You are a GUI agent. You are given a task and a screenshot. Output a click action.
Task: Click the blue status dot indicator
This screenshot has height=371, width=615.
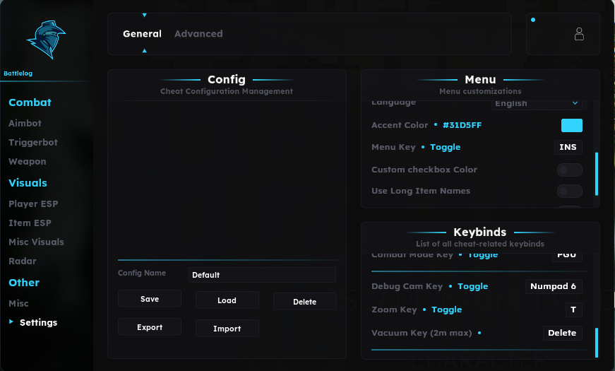click(533, 20)
